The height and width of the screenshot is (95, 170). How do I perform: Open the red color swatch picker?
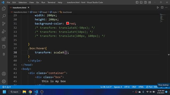click(x=67, y=23)
